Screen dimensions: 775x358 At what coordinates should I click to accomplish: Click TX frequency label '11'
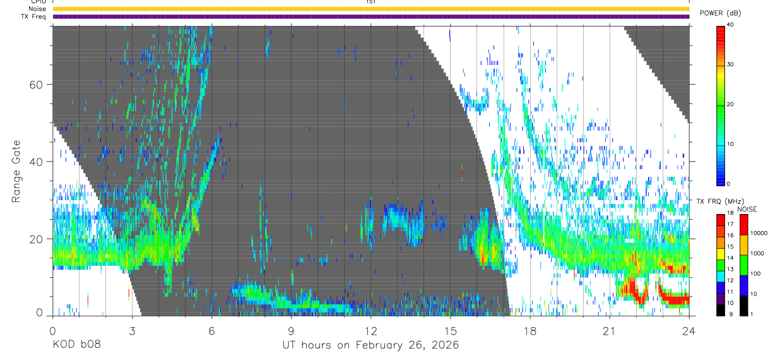coord(731,292)
